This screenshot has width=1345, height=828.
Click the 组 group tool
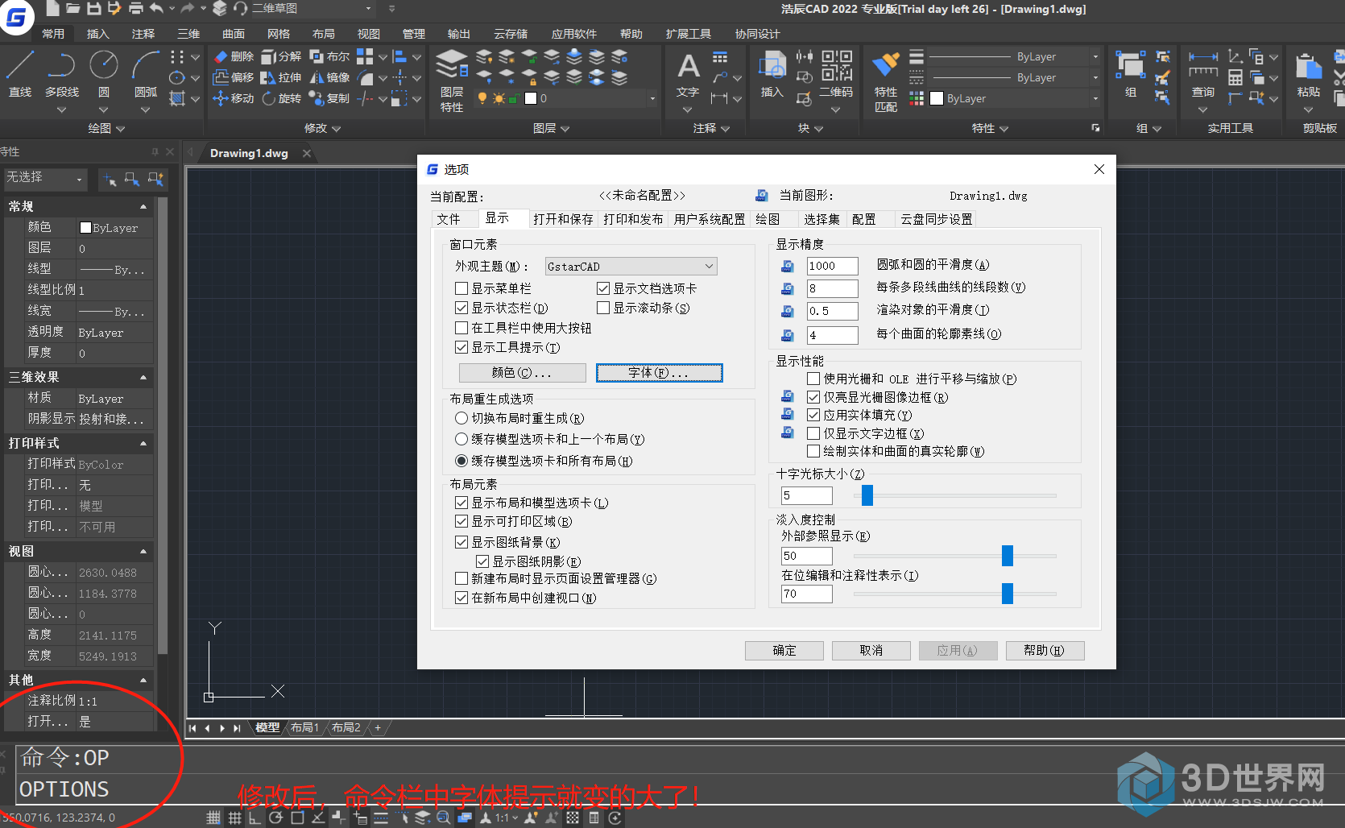(1131, 74)
